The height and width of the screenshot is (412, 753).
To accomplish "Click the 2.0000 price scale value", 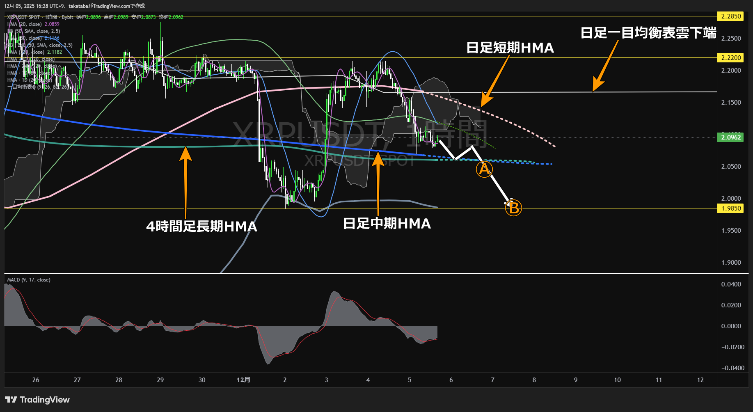I will 731,199.
